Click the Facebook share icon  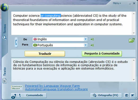(x=127, y=95)
